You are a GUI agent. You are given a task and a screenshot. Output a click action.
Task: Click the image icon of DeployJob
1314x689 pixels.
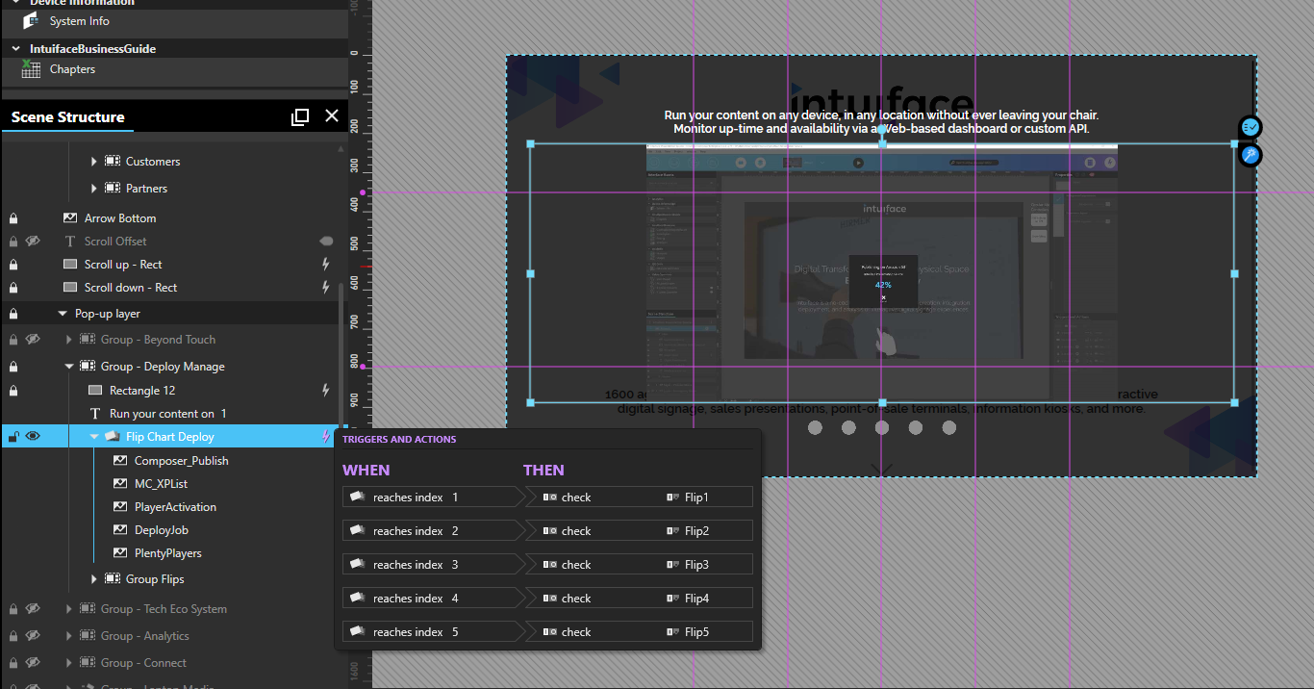120,529
